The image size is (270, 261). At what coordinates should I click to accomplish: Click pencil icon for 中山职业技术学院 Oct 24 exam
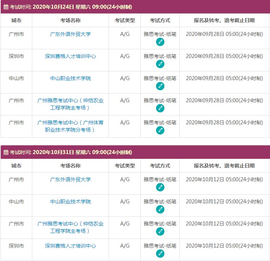160,86
